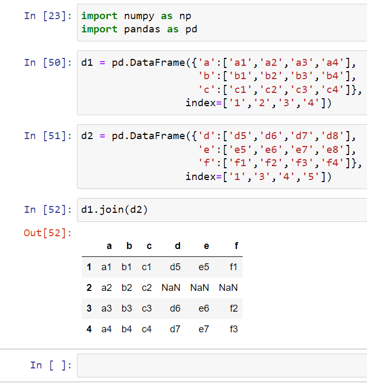Click table cell 'a2'

click(x=106, y=288)
